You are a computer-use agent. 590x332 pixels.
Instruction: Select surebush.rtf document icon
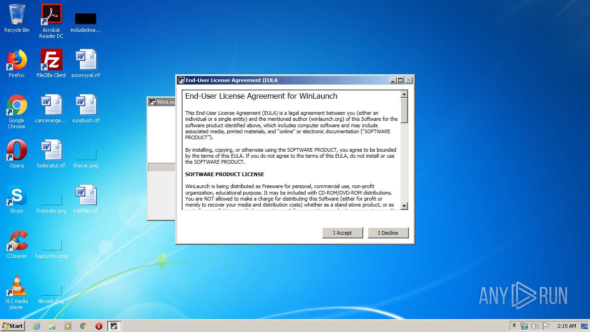86,109
